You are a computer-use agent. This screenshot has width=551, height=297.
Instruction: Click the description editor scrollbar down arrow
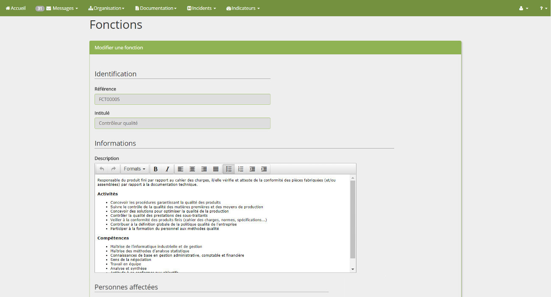(x=353, y=269)
